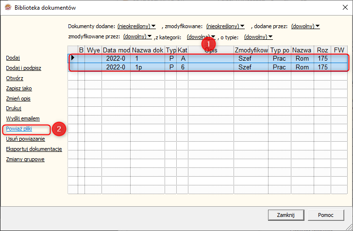The width and height of the screenshot is (353, 231).
Task: Click the 'Usuń powiązanie' link
Action: [25, 139]
